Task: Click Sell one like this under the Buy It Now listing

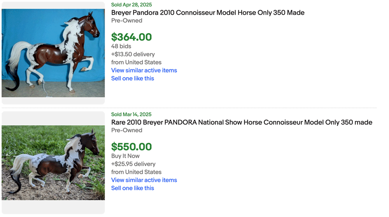Action: click(133, 188)
